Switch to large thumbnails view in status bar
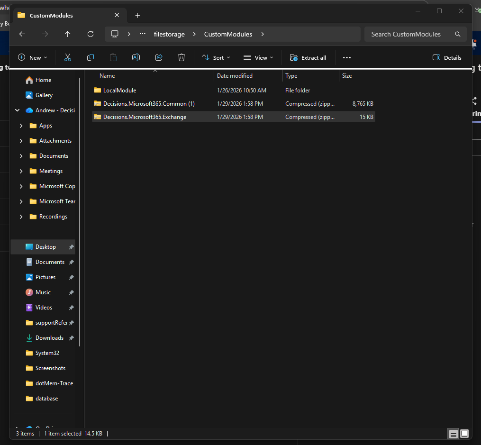 [464, 434]
